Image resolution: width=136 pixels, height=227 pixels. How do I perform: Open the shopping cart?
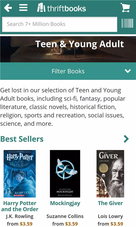coord(125,8)
